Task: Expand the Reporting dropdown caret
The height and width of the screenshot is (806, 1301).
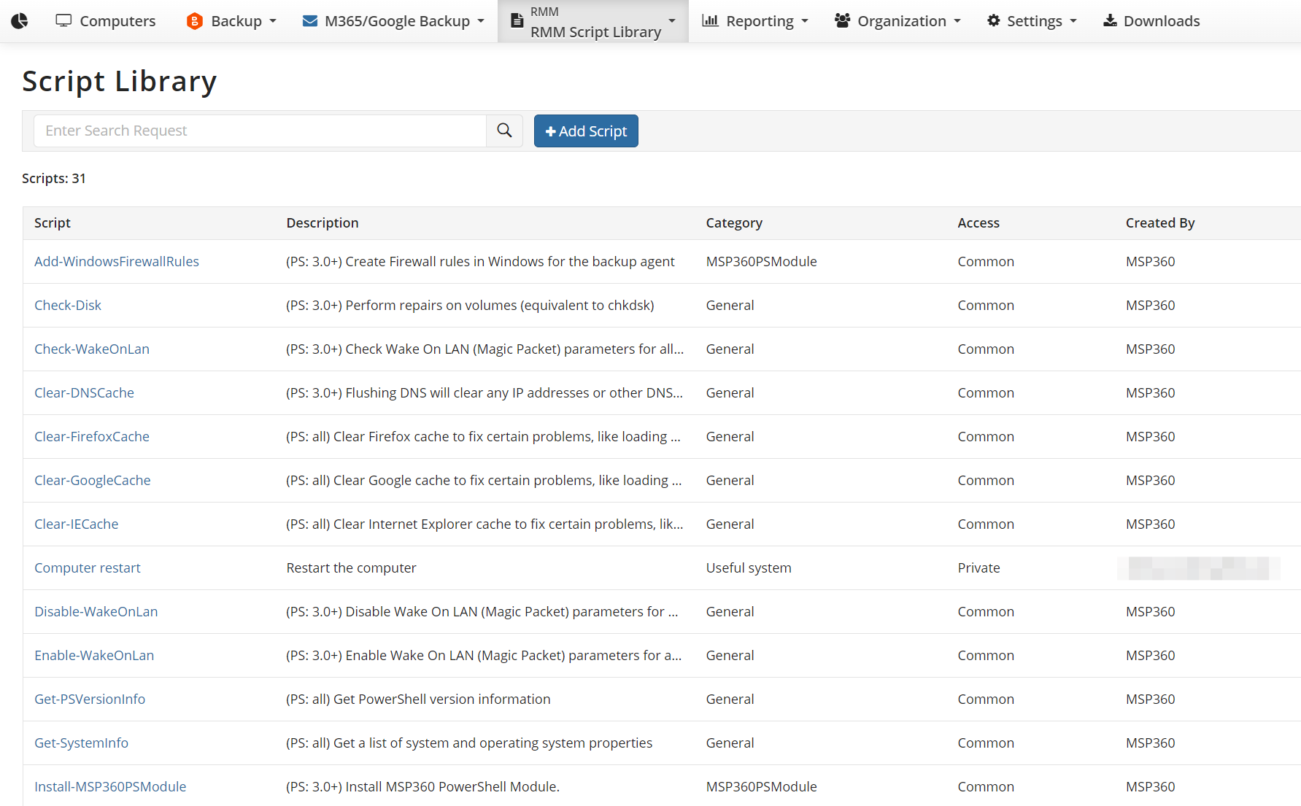Action: click(x=805, y=21)
